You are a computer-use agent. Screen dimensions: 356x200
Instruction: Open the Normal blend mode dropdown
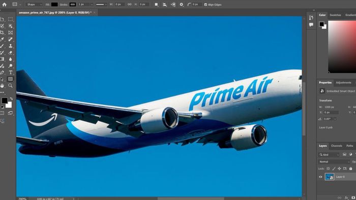point(334,162)
